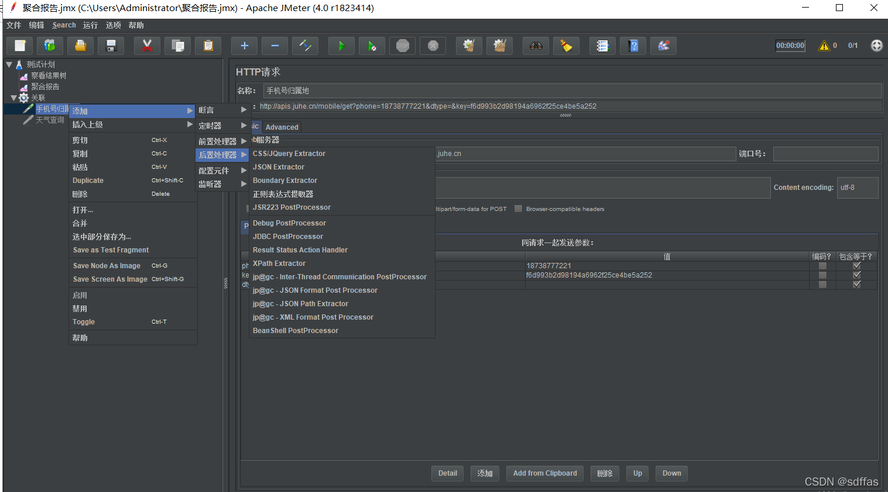Image resolution: width=888 pixels, height=492 pixels.
Task: Switch to the Advanced tab
Action: click(x=282, y=127)
